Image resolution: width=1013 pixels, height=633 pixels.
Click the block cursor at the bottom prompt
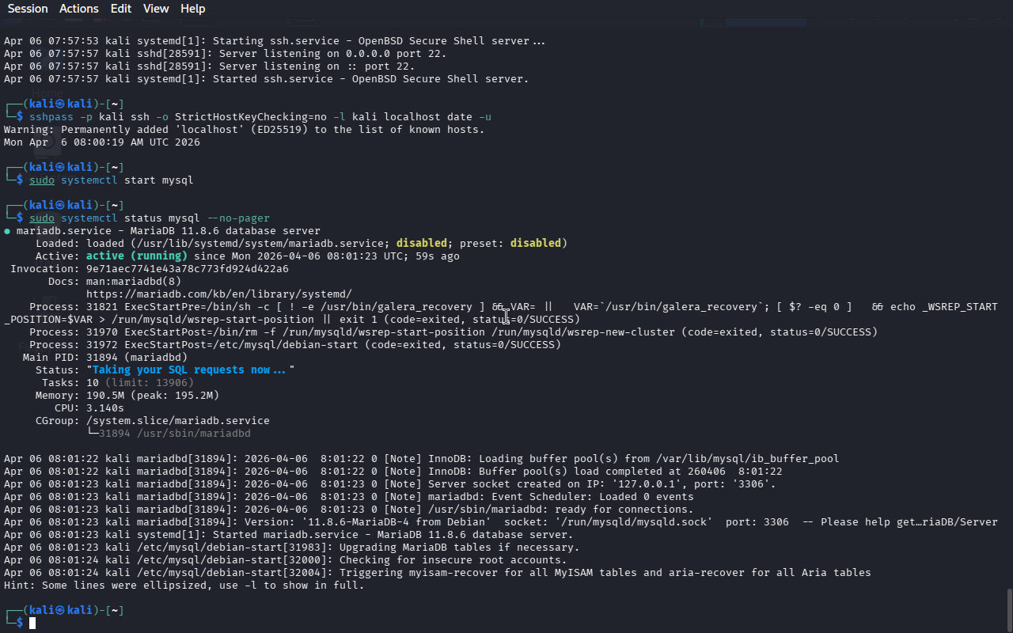[x=32, y=624]
